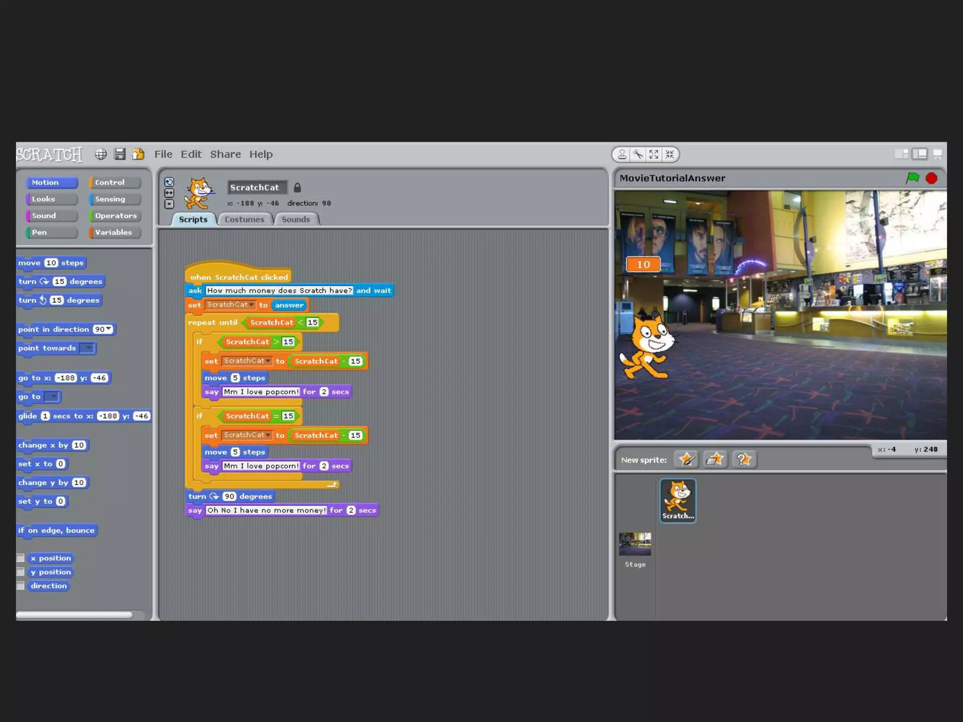Get a surprise sprite
Viewport: 963px width, 722px height.
[x=744, y=459]
